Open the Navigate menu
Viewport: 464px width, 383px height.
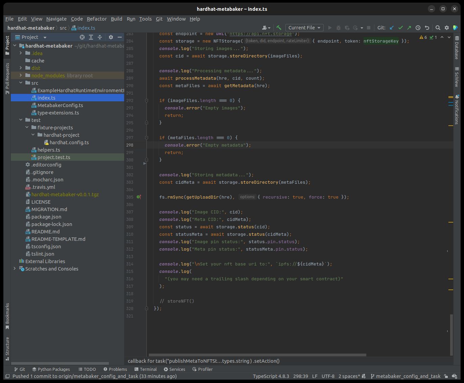tap(56, 19)
